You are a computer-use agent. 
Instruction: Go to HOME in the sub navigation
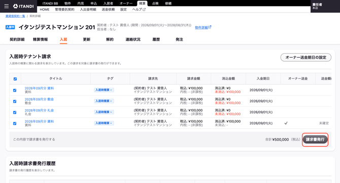click(x=45, y=10)
